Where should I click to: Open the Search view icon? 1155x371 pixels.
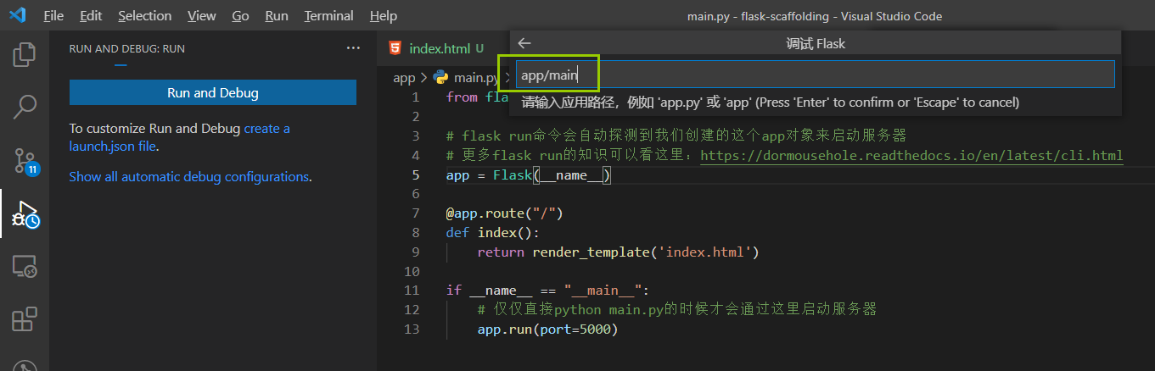(x=25, y=107)
